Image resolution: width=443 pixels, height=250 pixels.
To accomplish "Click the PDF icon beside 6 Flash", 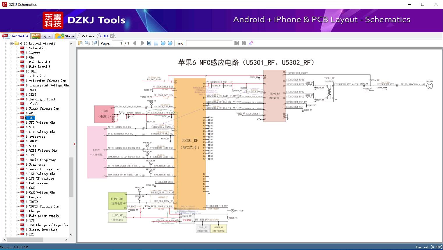I will [22, 104].
